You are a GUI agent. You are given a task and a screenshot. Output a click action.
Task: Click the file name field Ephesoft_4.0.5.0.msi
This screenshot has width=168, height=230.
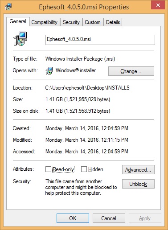coord(100,40)
